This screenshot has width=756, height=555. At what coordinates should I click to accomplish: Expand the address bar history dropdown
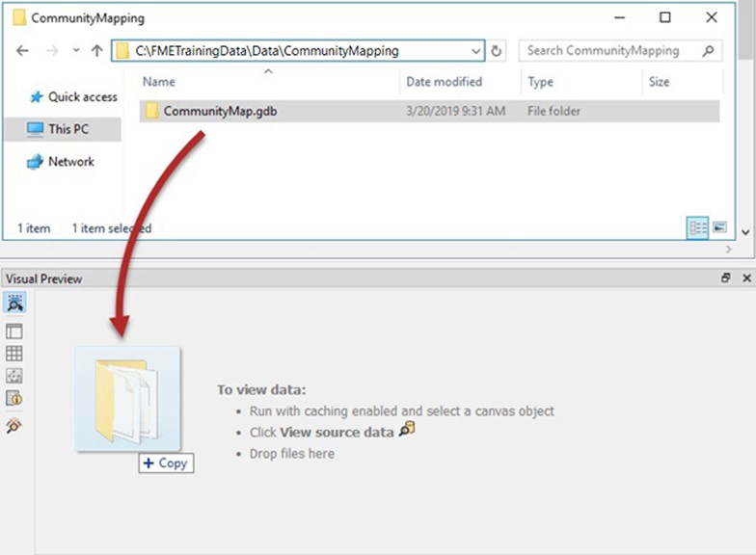coord(476,51)
